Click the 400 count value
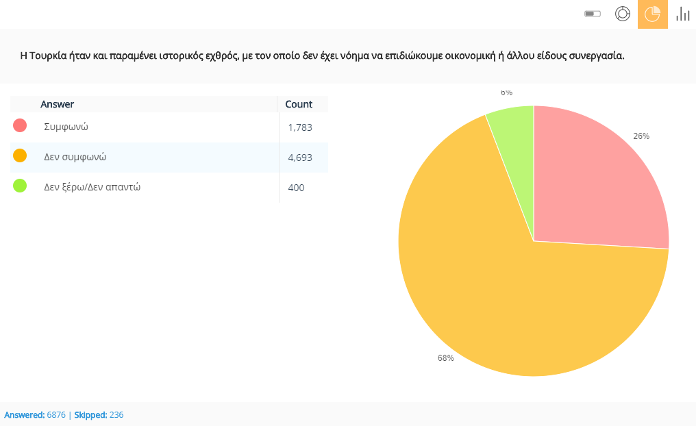 (296, 188)
